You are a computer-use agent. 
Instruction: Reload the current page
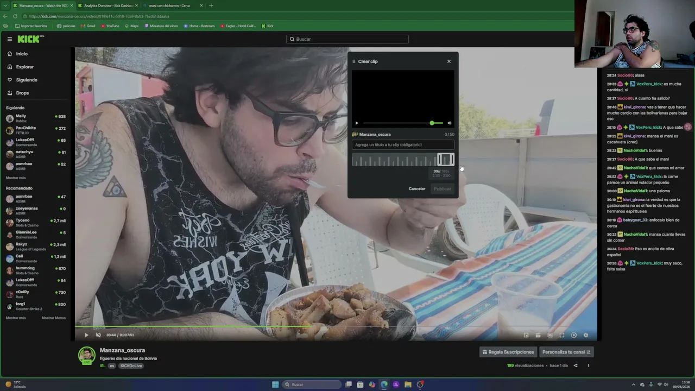coord(15,16)
